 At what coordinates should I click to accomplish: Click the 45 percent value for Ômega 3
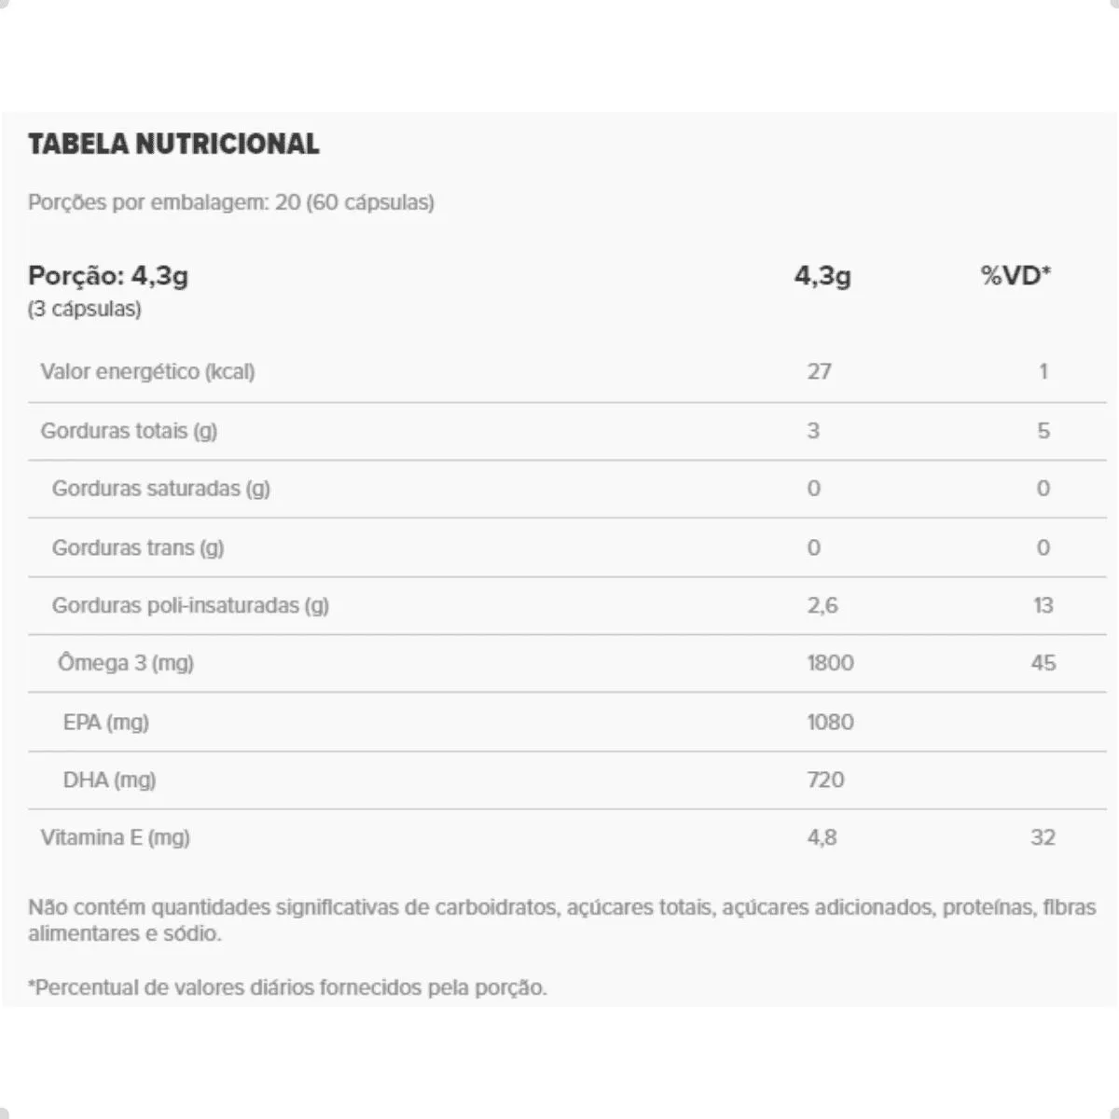pyautogui.click(x=1043, y=663)
